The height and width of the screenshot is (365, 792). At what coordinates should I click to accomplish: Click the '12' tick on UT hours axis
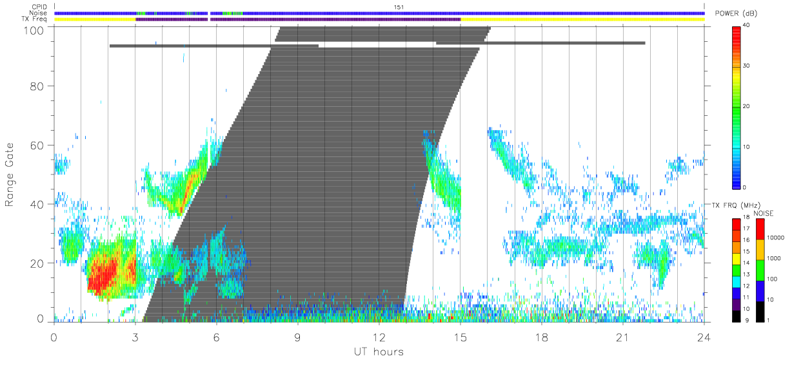pos(379,337)
